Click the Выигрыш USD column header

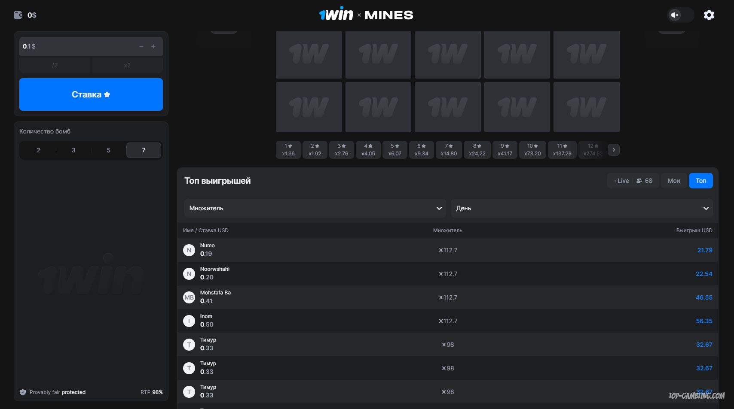coord(694,230)
